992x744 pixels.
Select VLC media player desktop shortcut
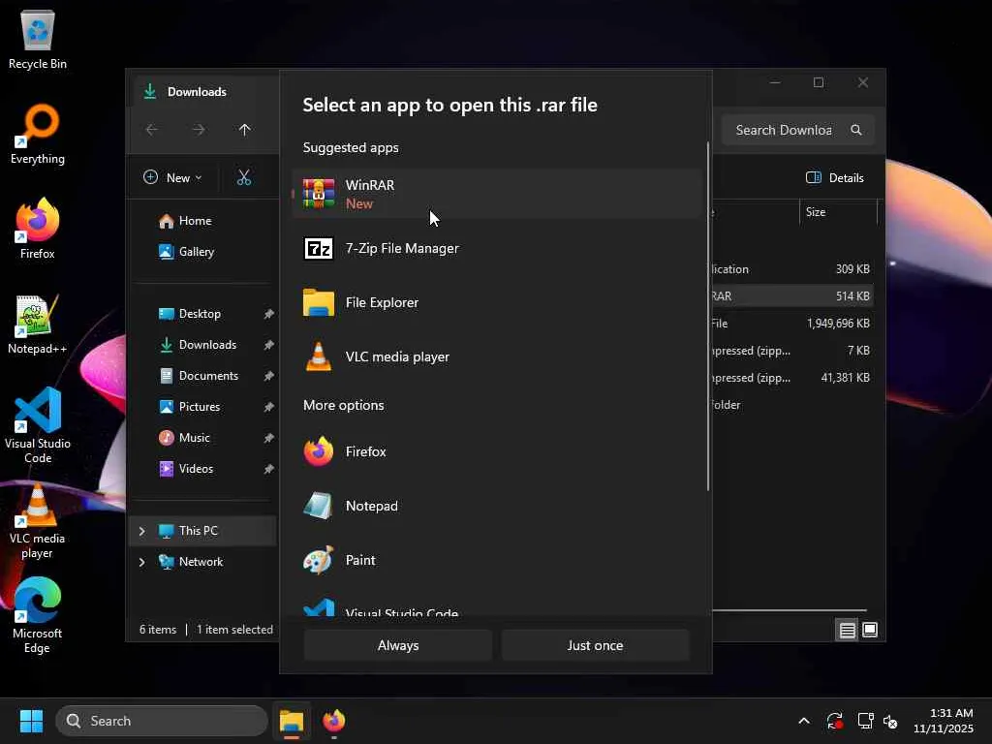point(38,521)
